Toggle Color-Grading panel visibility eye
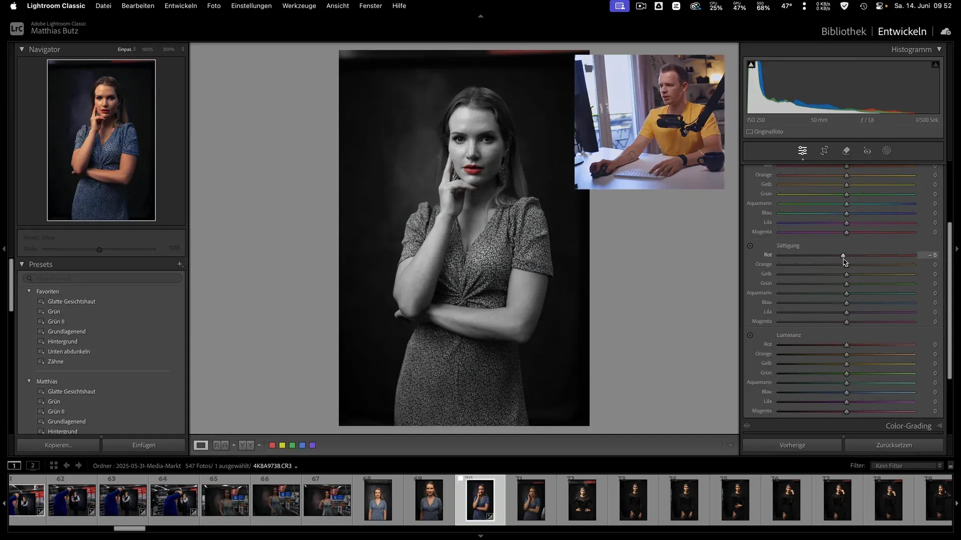 coord(747,426)
